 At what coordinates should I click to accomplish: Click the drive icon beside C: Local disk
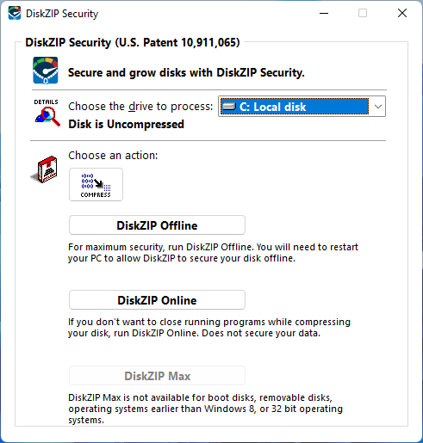point(229,107)
